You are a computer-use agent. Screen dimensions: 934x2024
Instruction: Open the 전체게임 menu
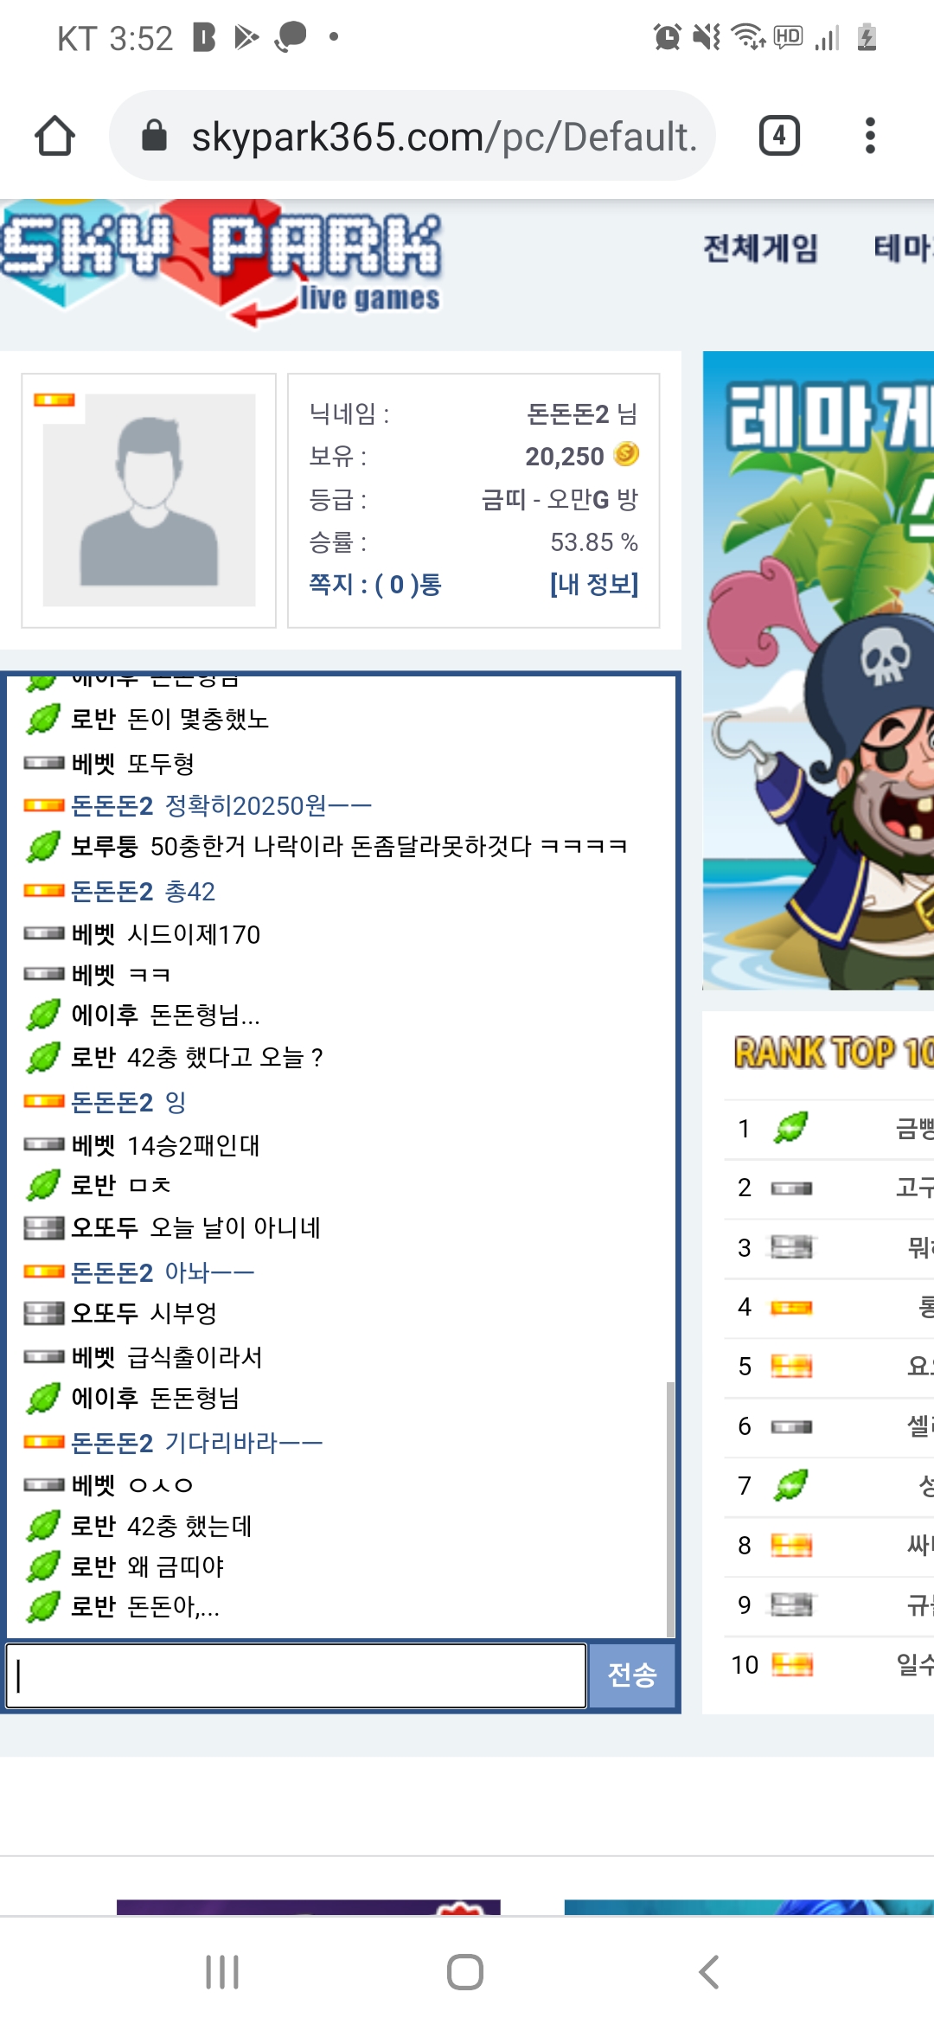[x=760, y=249]
